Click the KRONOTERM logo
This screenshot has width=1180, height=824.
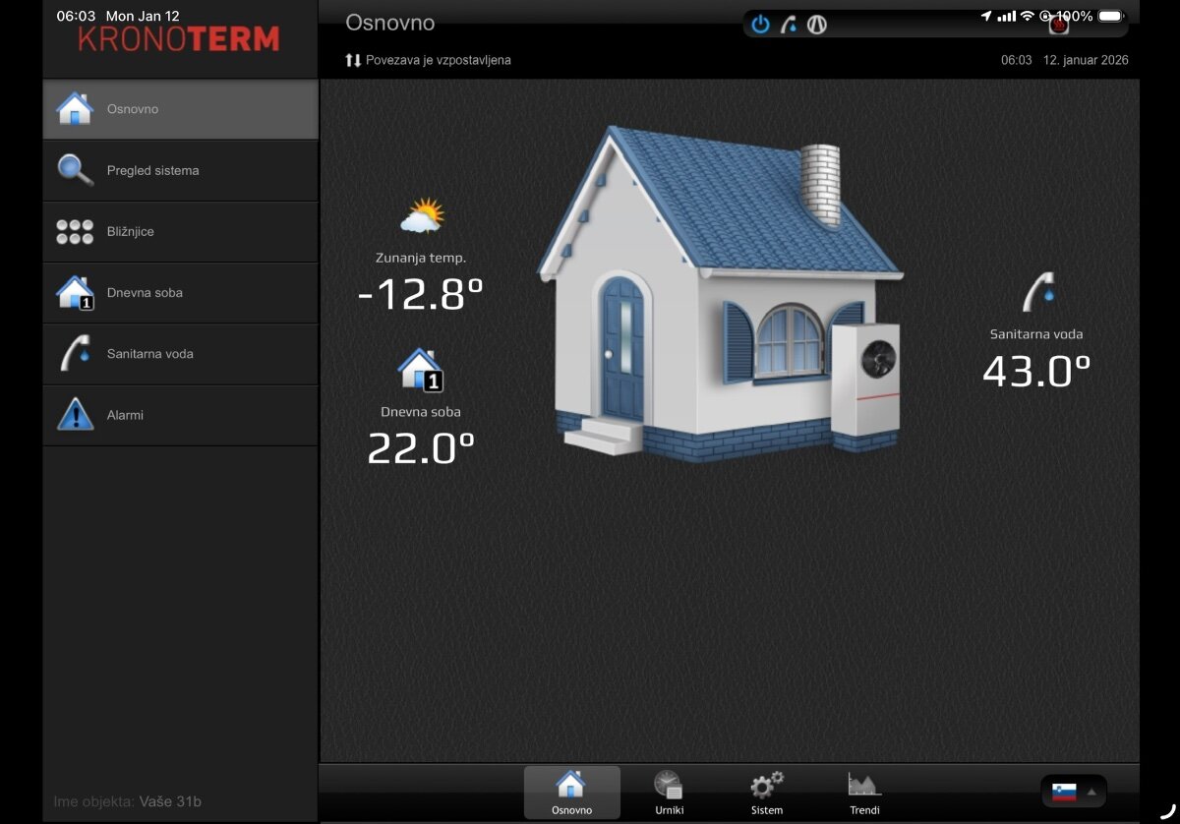tap(179, 39)
